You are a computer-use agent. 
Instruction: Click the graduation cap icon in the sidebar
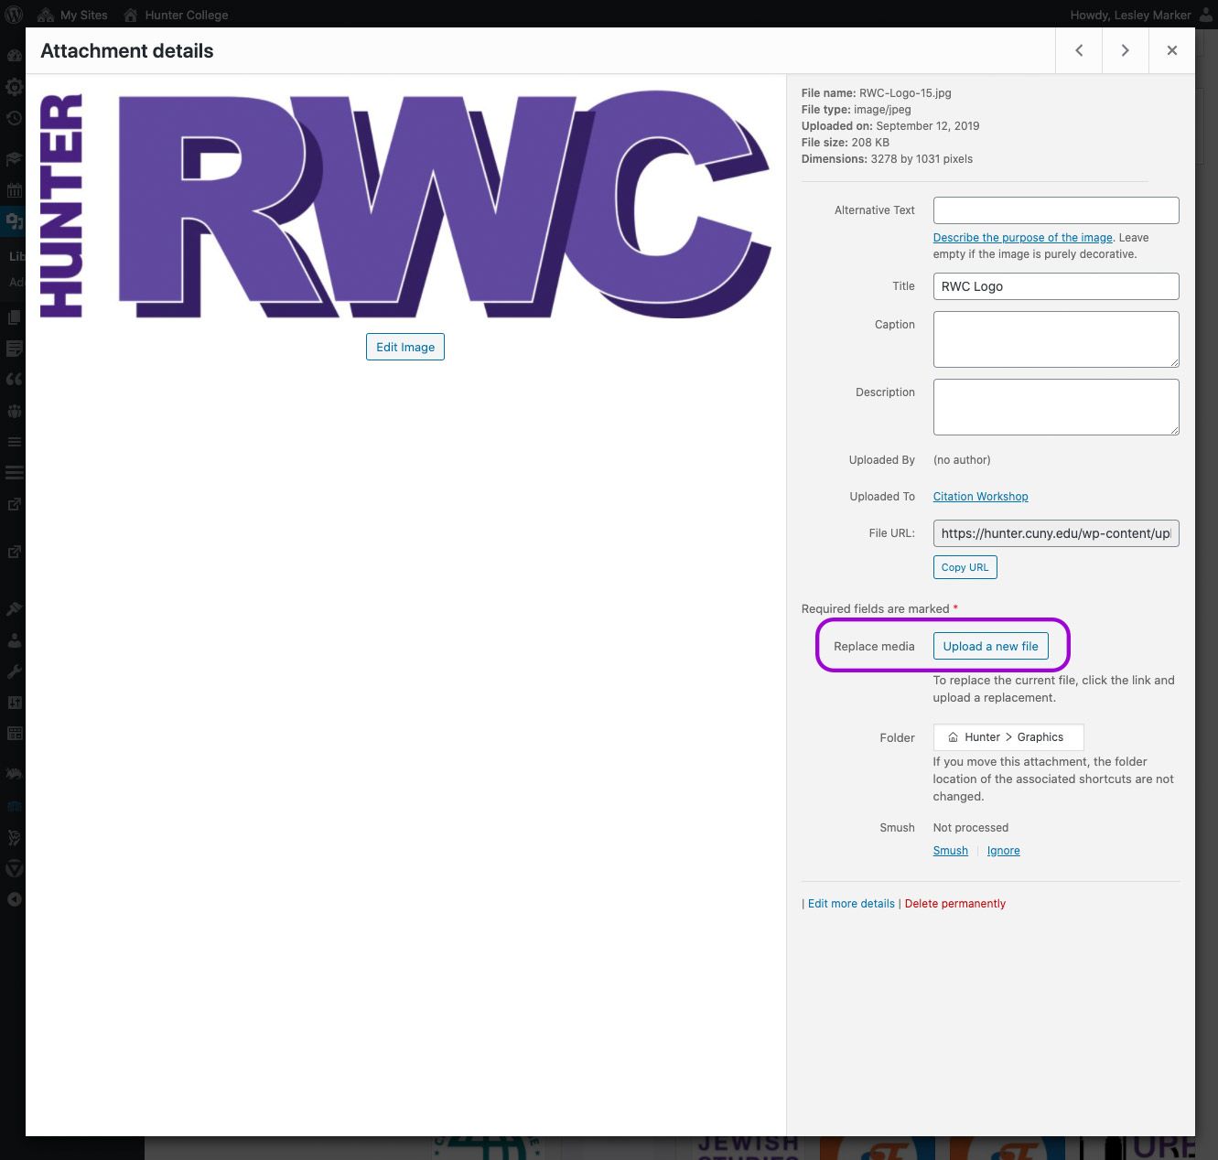(14, 159)
